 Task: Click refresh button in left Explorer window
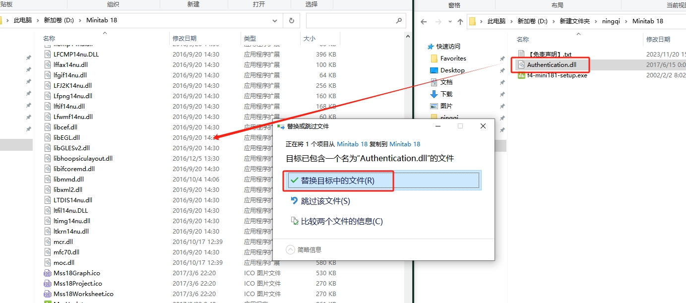point(291,21)
